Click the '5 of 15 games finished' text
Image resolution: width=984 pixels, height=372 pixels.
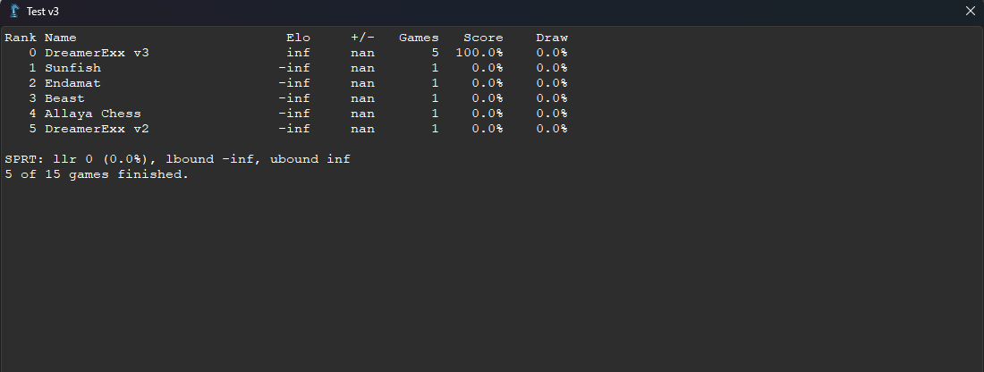pos(97,174)
